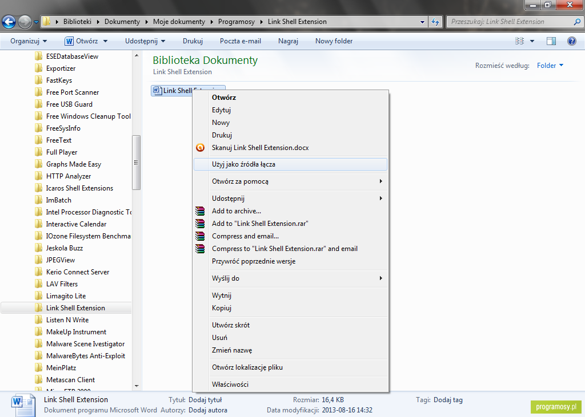The width and height of the screenshot is (585, 417).
Task: Click the Word document icon in details pane
Action: pyautogui.click(x=23, y=406)
